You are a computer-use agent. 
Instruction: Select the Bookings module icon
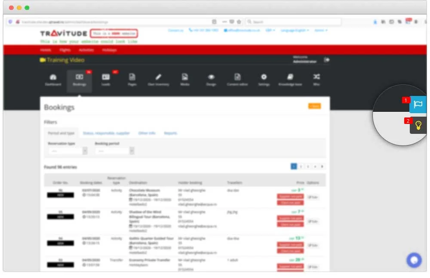tap(80, 80)
